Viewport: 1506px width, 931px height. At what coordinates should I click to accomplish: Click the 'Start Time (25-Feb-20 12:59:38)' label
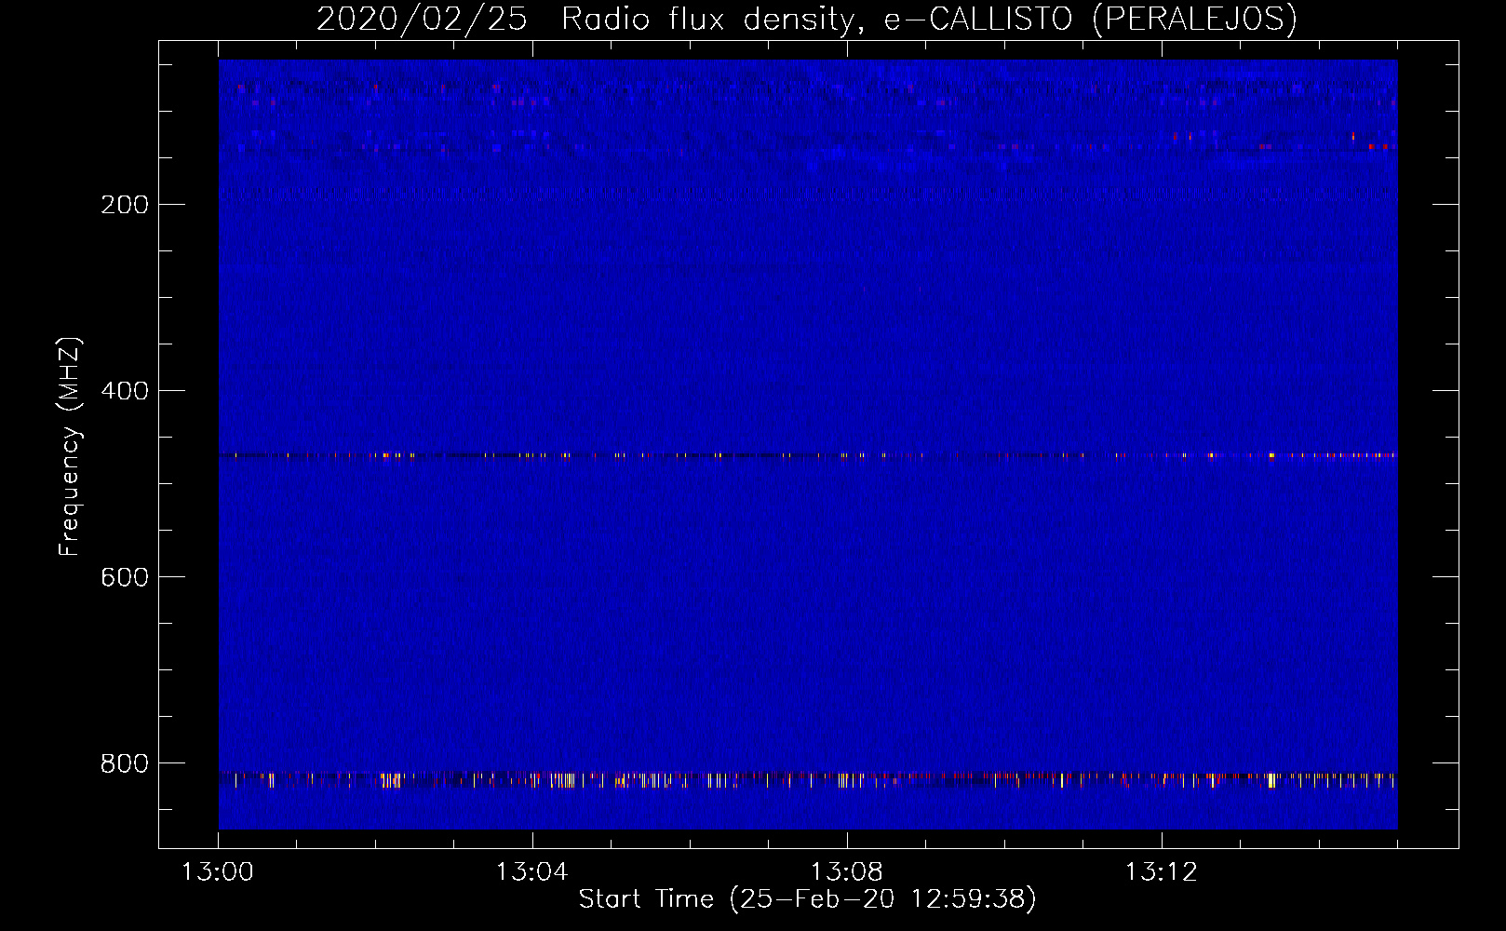click(807, 899)
